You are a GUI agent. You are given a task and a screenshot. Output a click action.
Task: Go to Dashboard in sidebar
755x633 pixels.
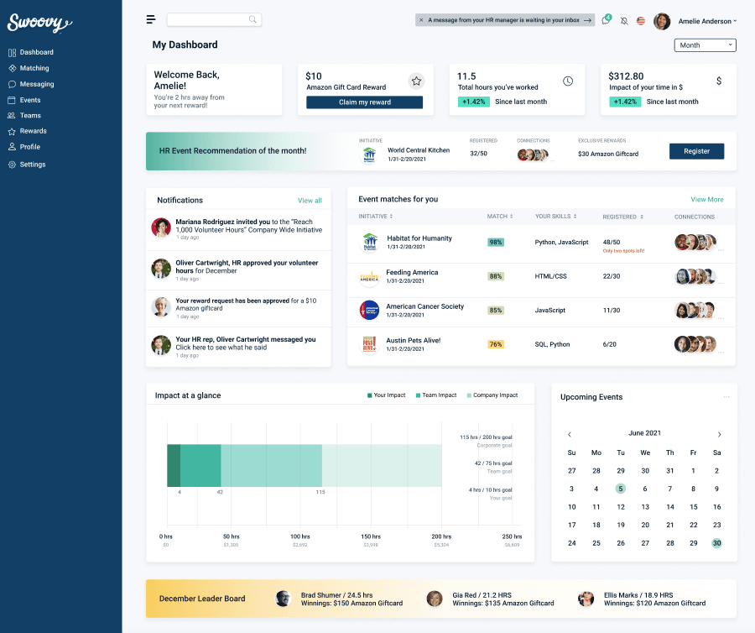point(31,52)
